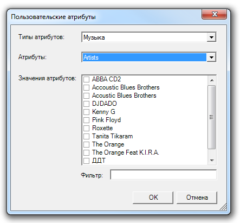Click the attribute values scrollbar thumb
Viewport: 240px width, 223px height.
click(x=212, y=117)
